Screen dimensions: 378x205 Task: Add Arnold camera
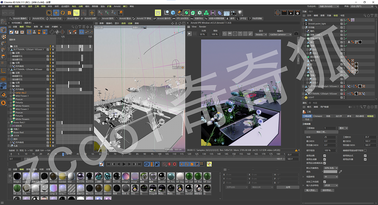pos(18,18)
